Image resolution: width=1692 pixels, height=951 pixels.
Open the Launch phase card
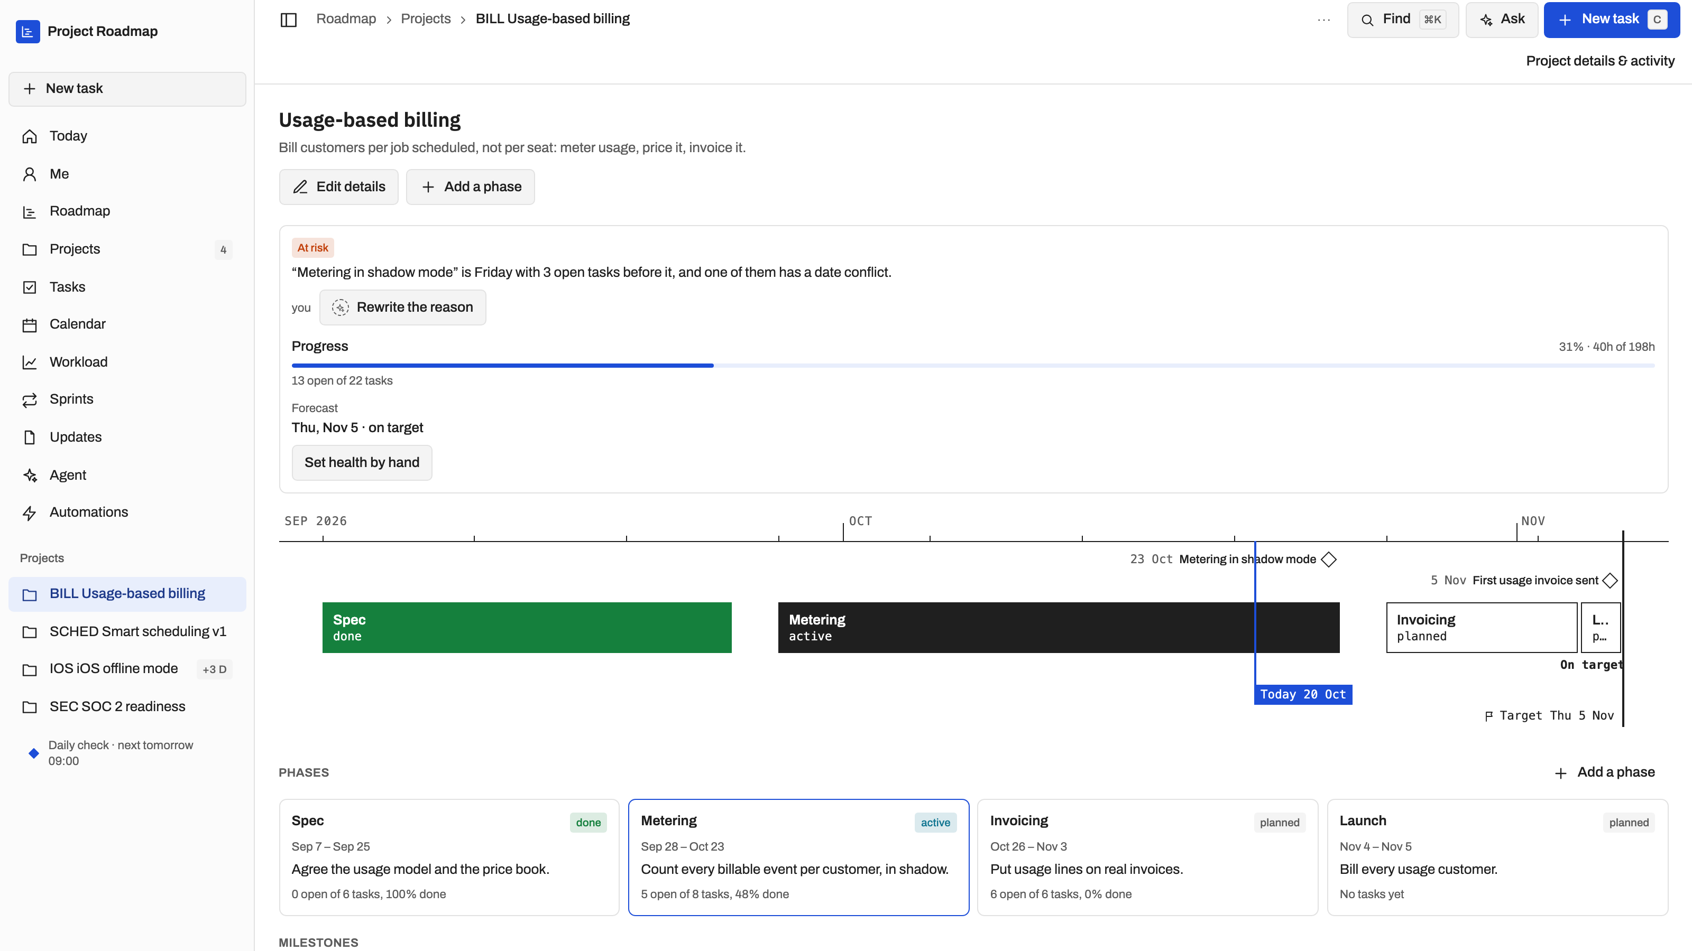1497,857
